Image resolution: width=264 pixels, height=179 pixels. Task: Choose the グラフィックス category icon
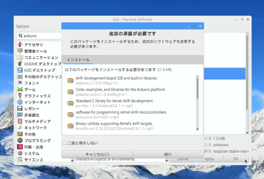20,96
